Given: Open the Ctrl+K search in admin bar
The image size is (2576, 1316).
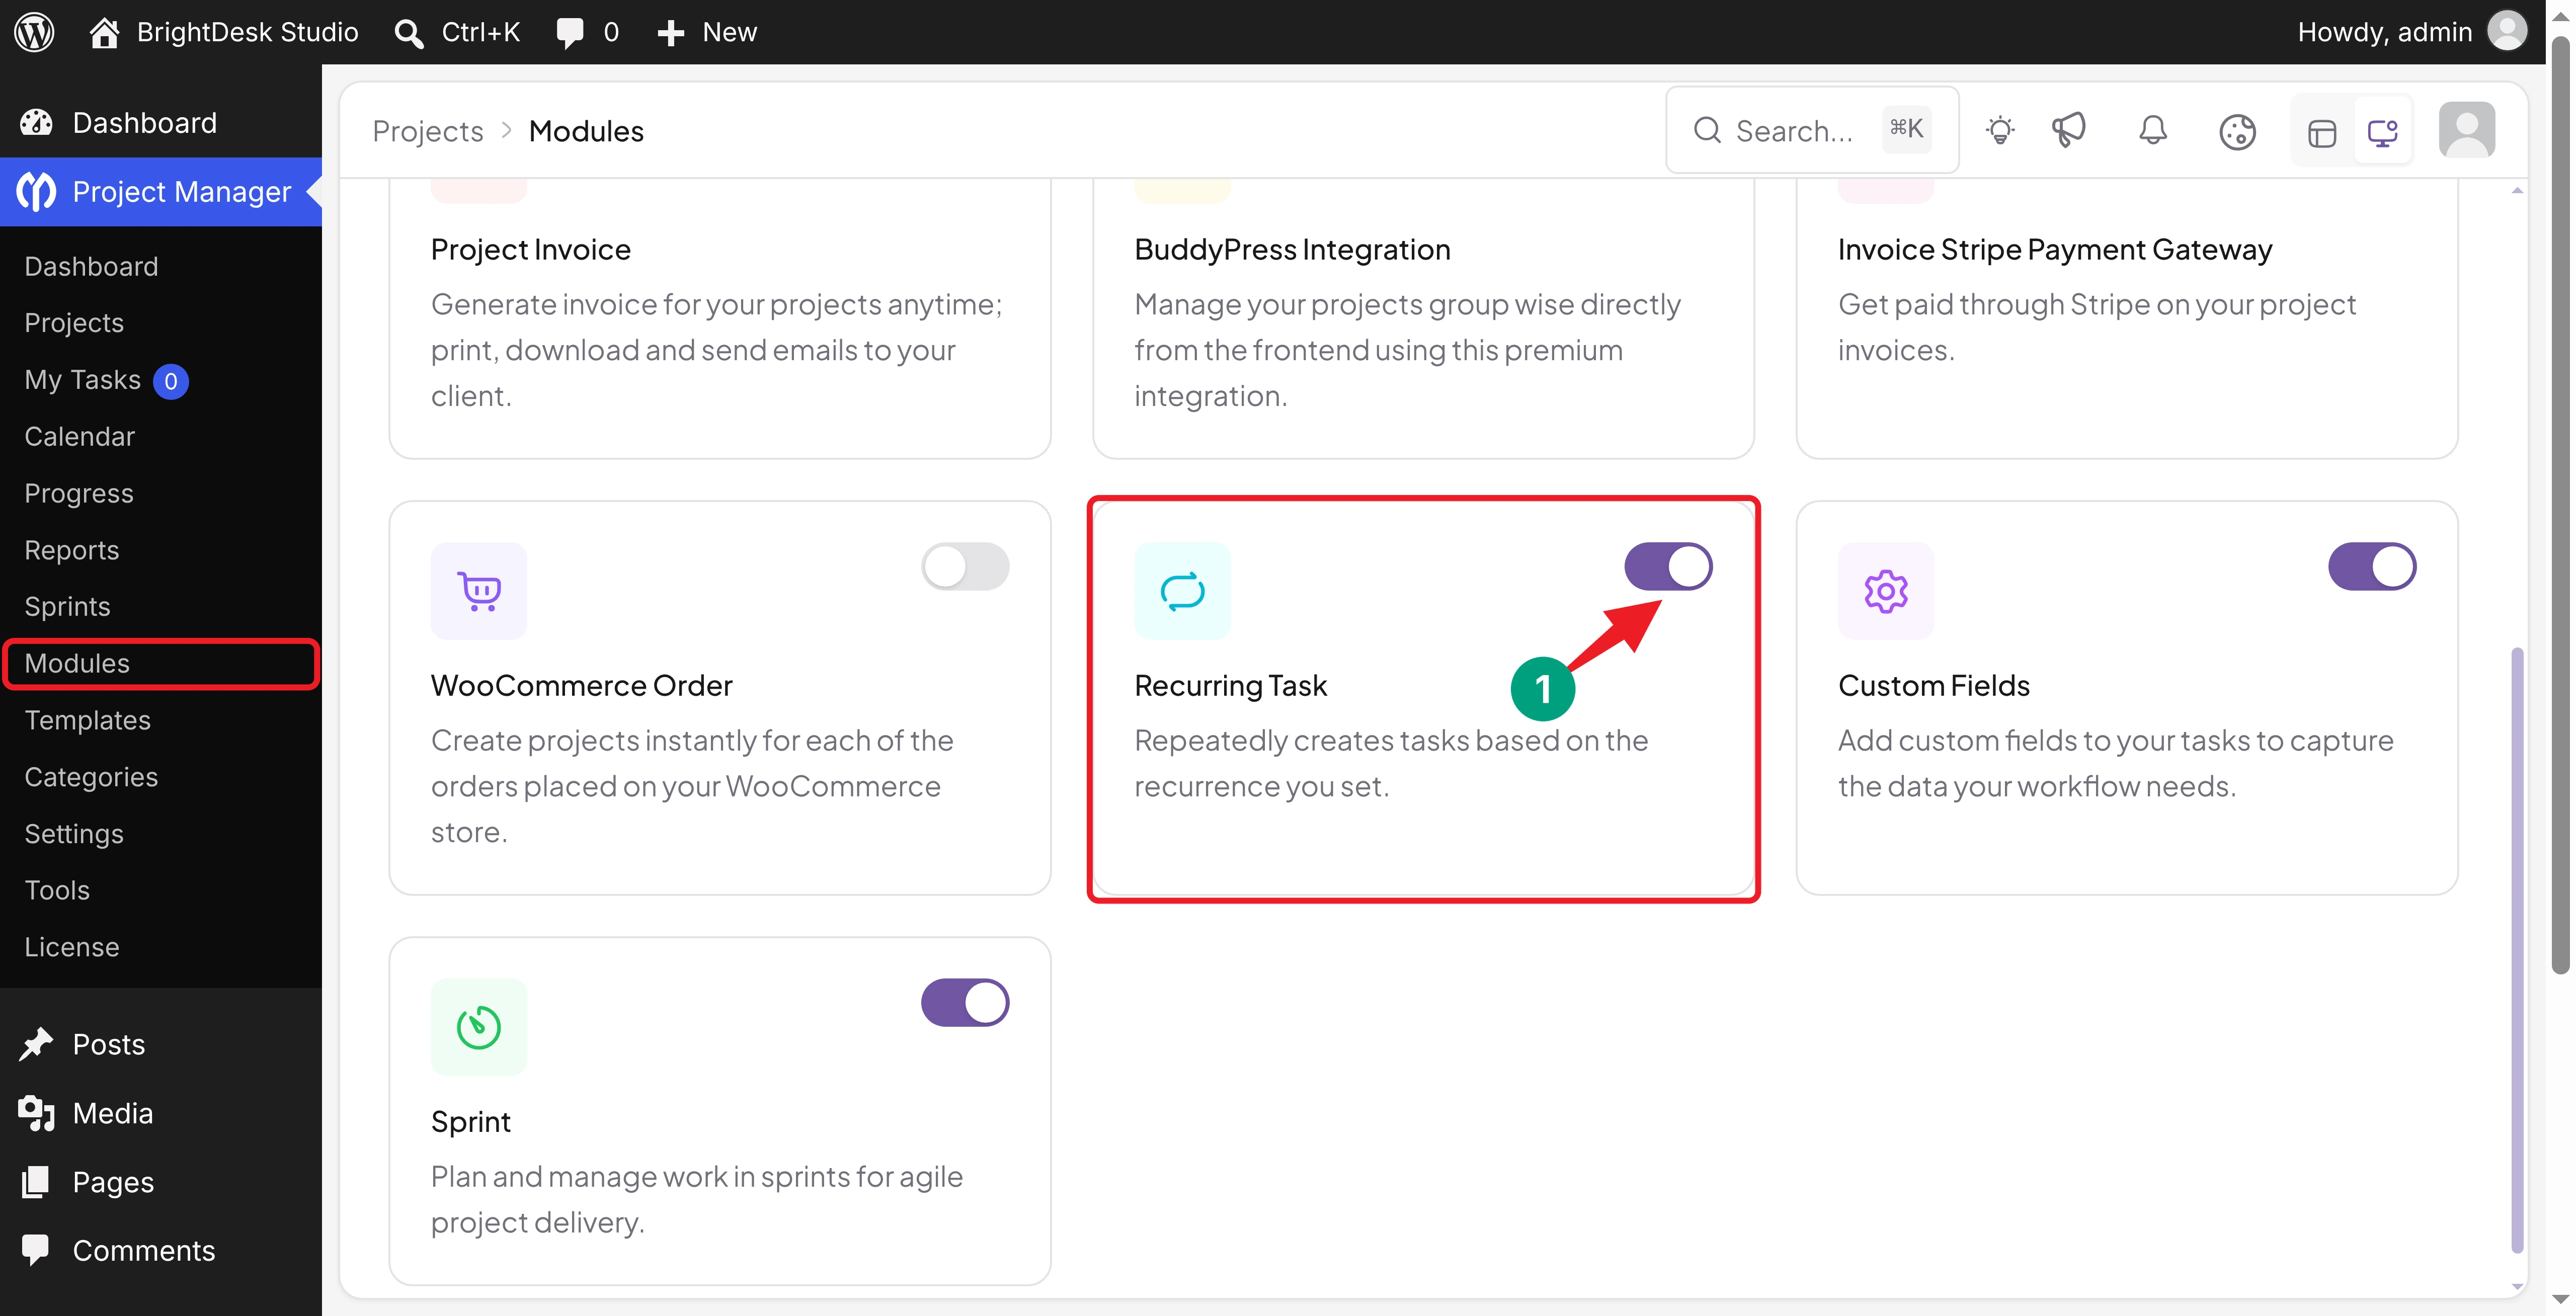Looking at the screenshot, I should click(457, 32).
